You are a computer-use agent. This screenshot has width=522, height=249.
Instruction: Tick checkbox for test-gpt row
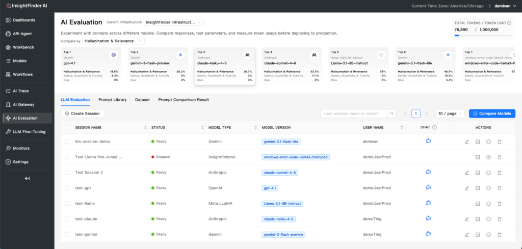tap(67, 188)
